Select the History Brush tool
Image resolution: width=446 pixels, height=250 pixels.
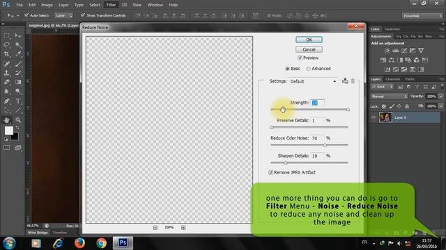tap(18, 73)
